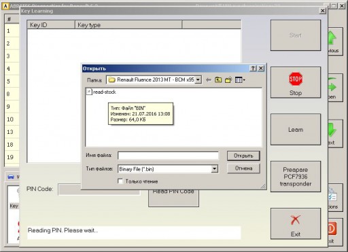Click the Preapare PCF7936 transponder button
The height and width of the screenshot is (252, 348).
pos(296,177)
